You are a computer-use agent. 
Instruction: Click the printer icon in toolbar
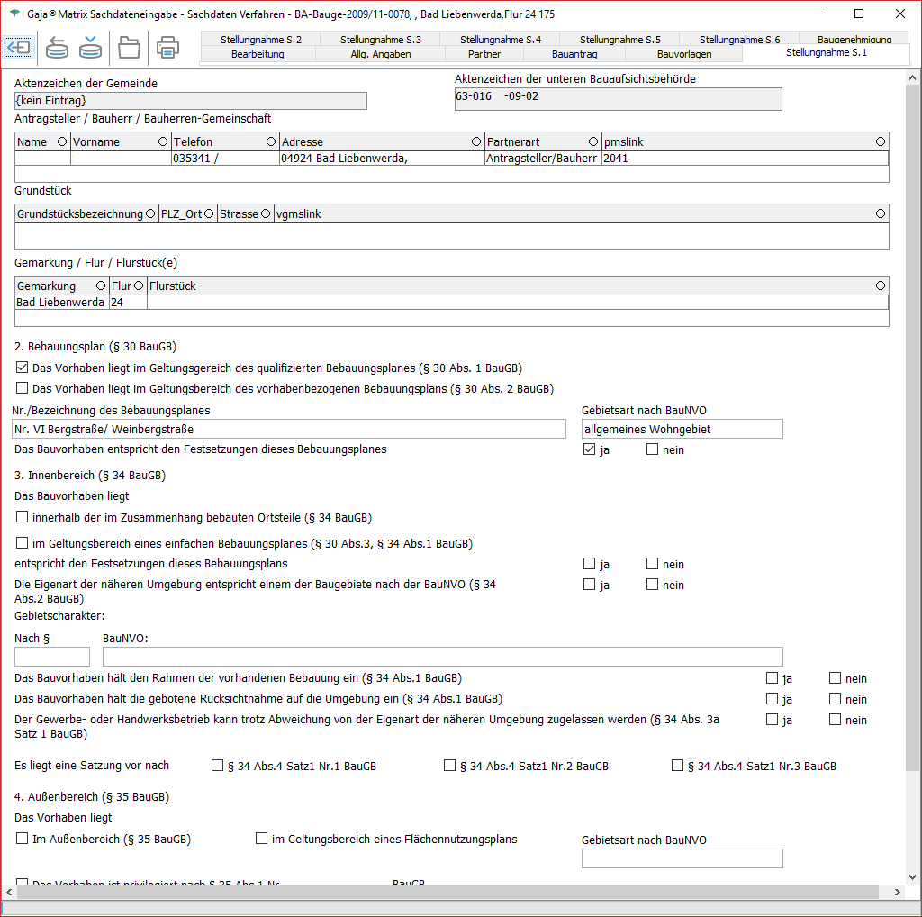(x=167, y=48)
